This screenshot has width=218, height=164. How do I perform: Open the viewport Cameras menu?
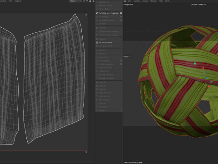[137, 1]
